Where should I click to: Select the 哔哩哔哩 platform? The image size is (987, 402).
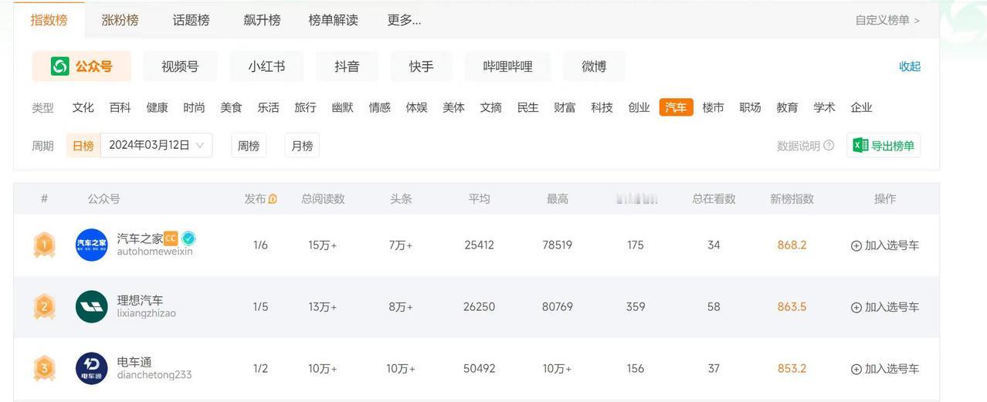[507, 66]
